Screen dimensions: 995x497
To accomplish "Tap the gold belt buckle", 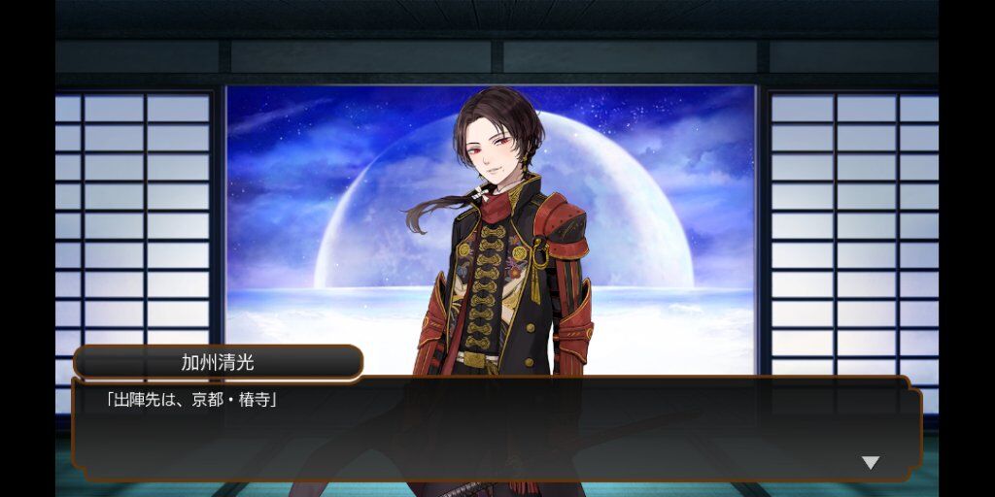I will point(476,359).
